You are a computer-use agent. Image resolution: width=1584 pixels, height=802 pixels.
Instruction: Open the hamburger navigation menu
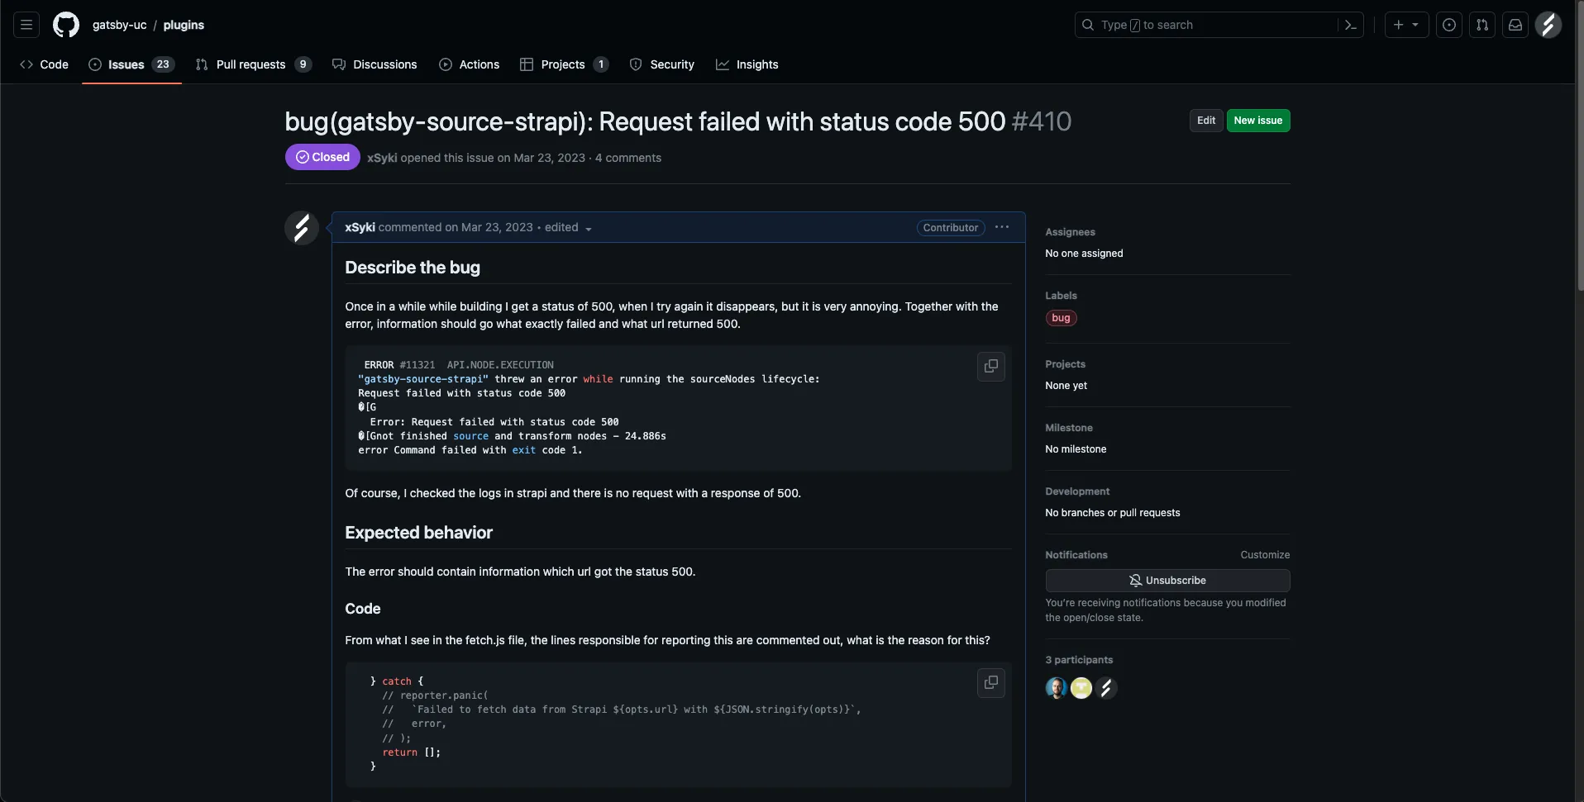coord(26,25)
